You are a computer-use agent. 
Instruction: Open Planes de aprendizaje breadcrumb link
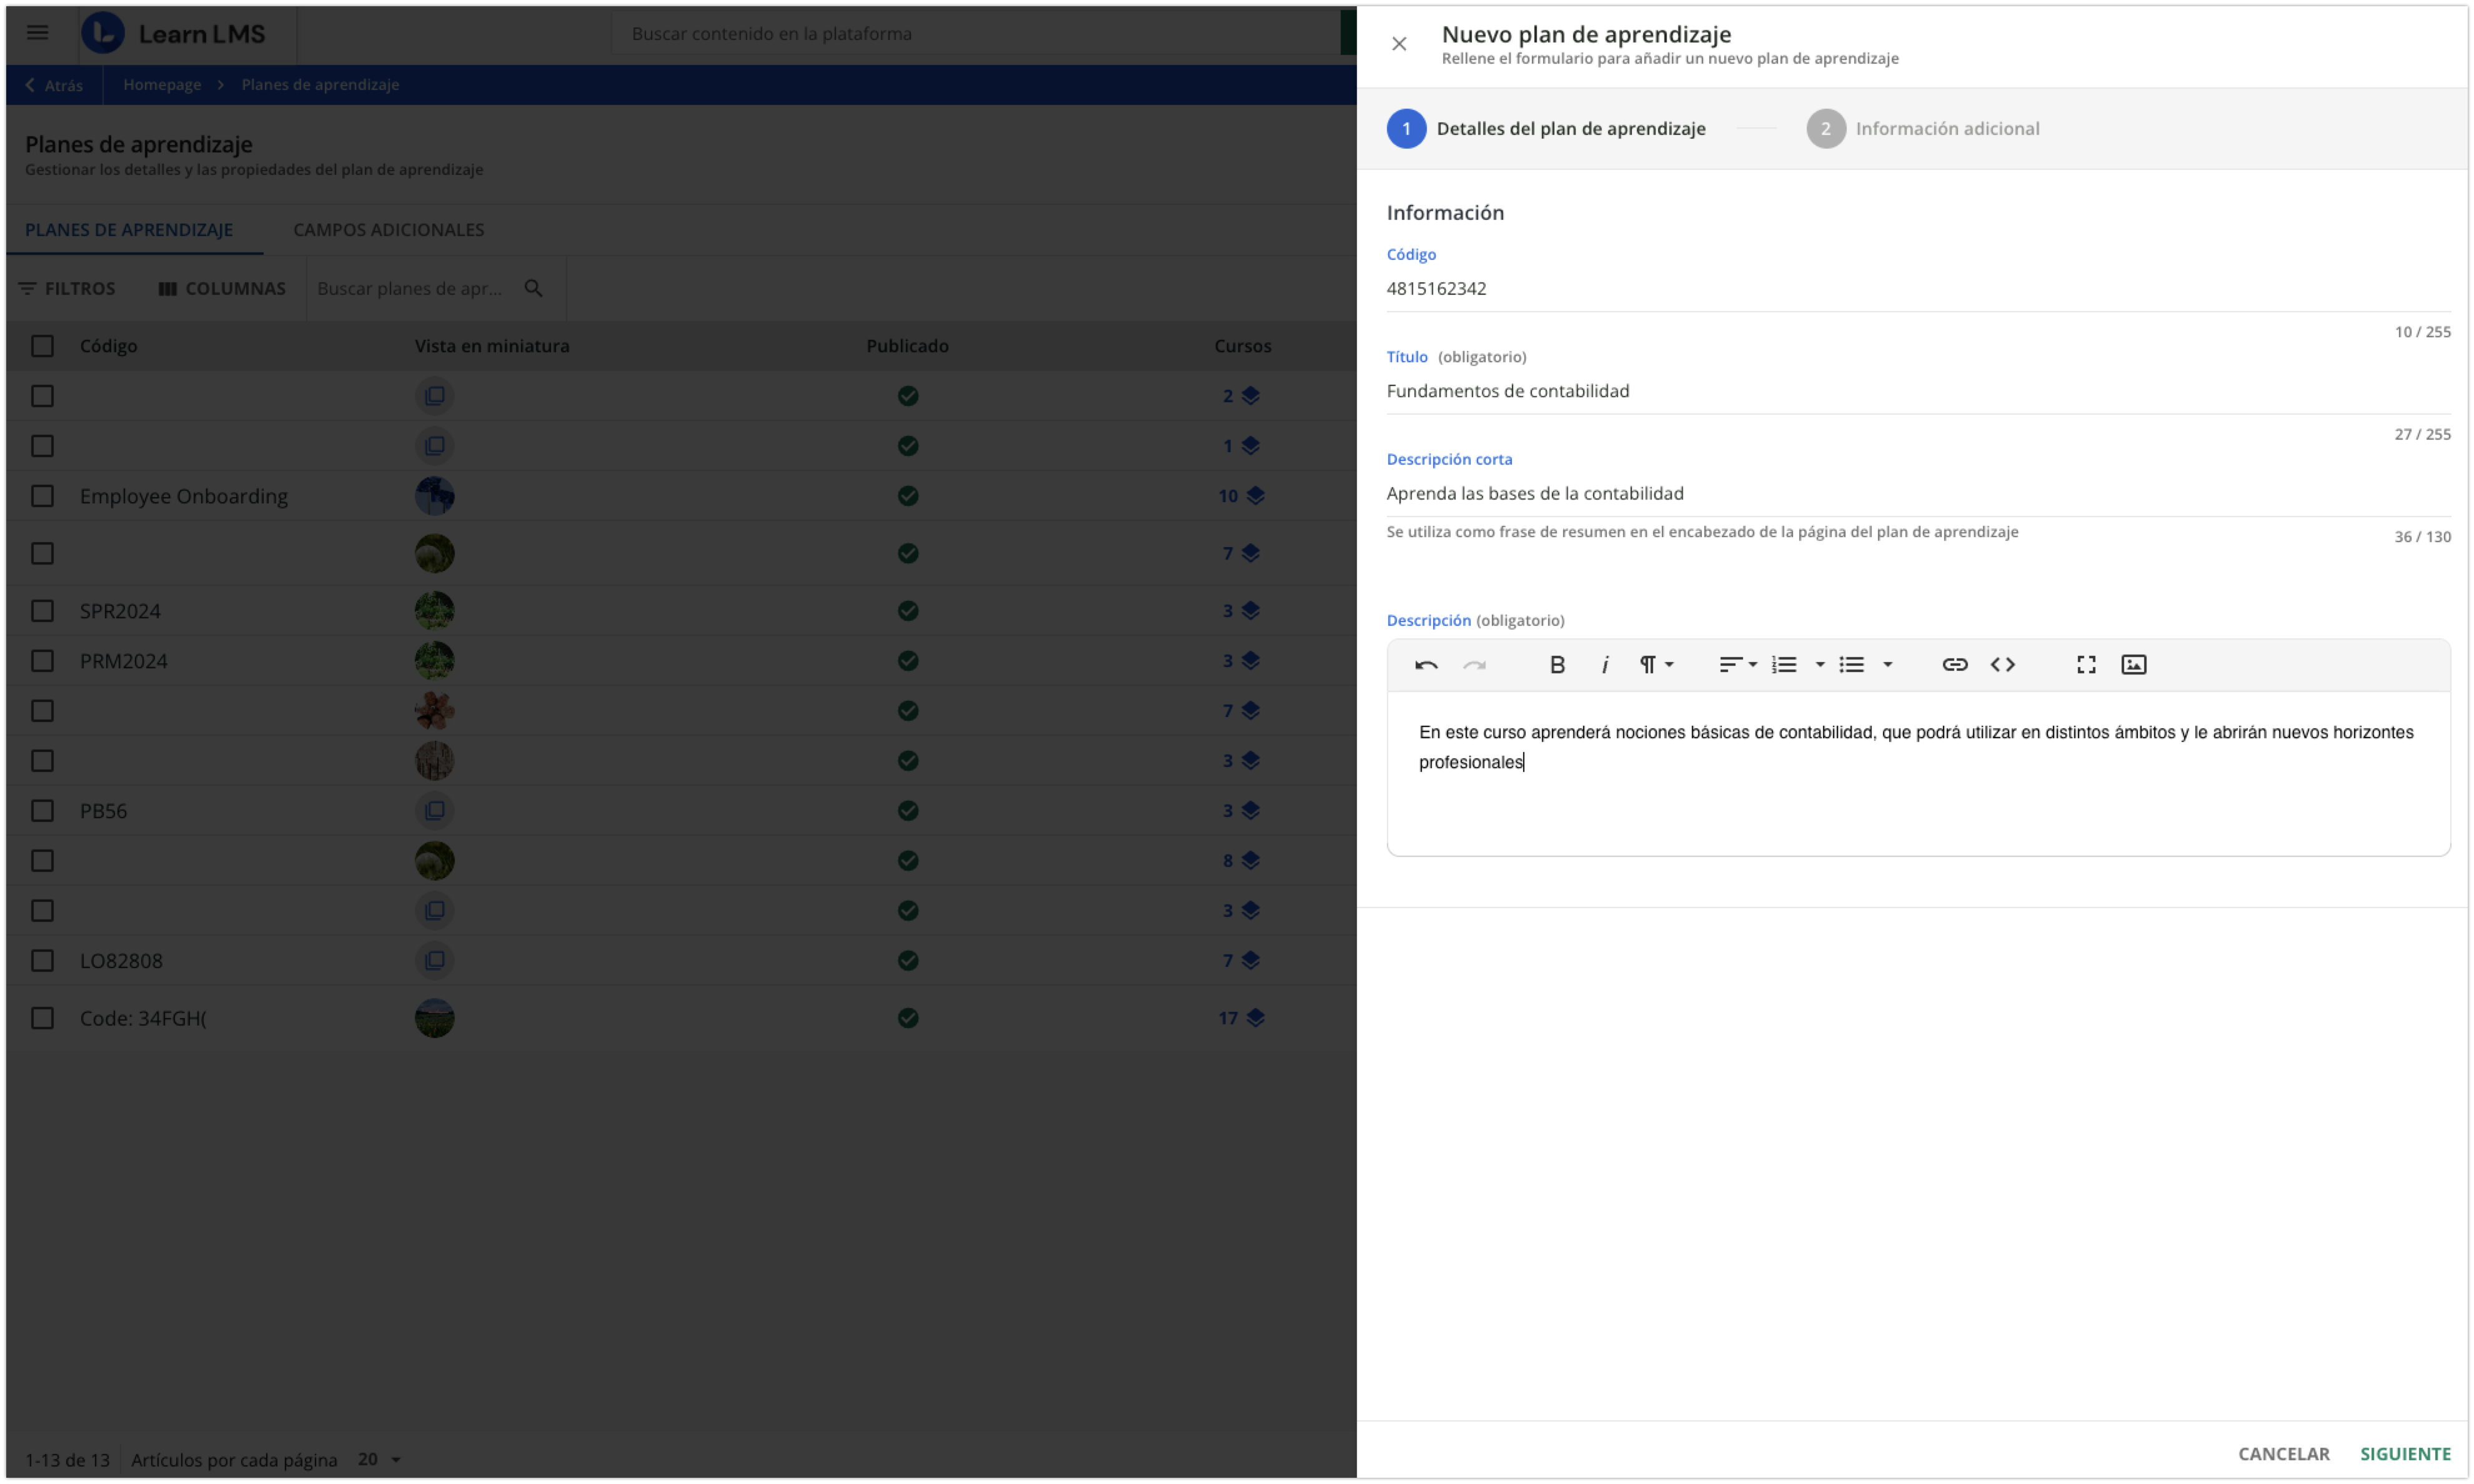click(x=320, y=85)
